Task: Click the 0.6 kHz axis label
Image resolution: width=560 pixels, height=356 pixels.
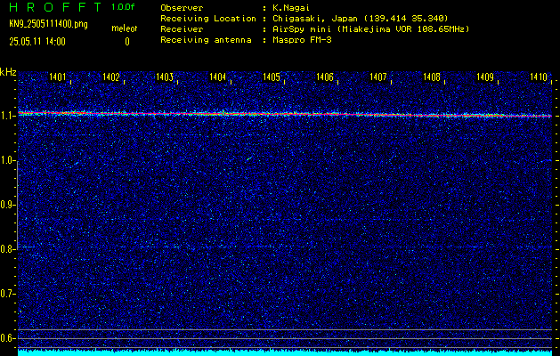Action: click(7, 338)
